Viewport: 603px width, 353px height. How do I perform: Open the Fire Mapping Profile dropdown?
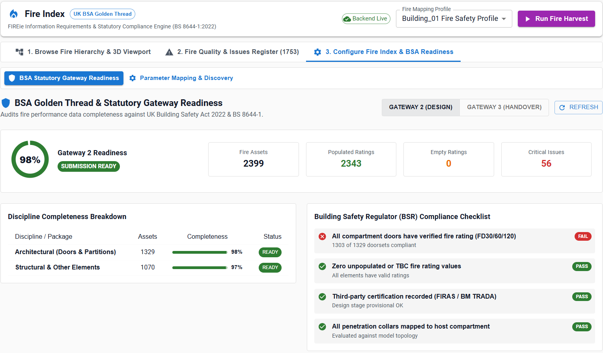[454, 19]
